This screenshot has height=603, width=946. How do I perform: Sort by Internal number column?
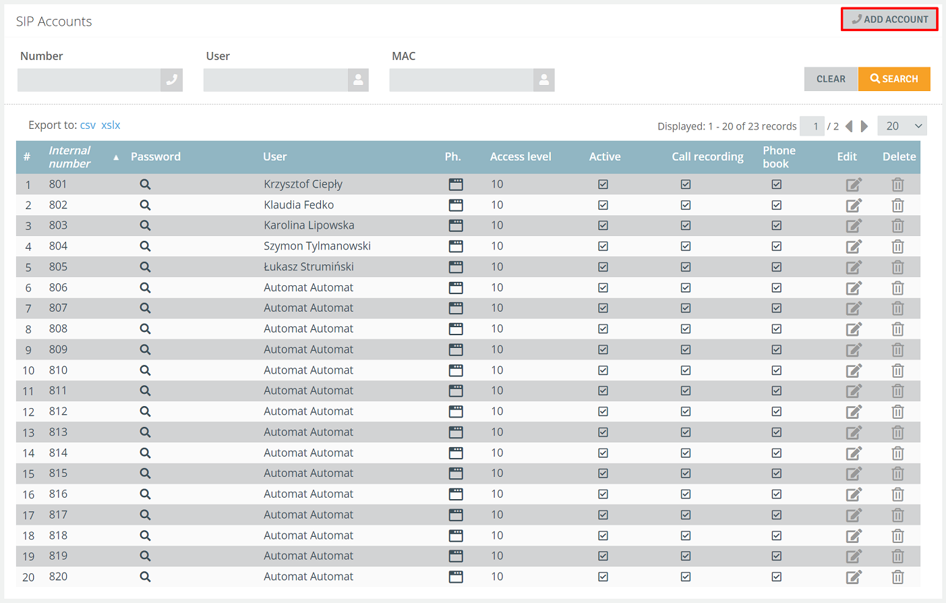[69, 157]
